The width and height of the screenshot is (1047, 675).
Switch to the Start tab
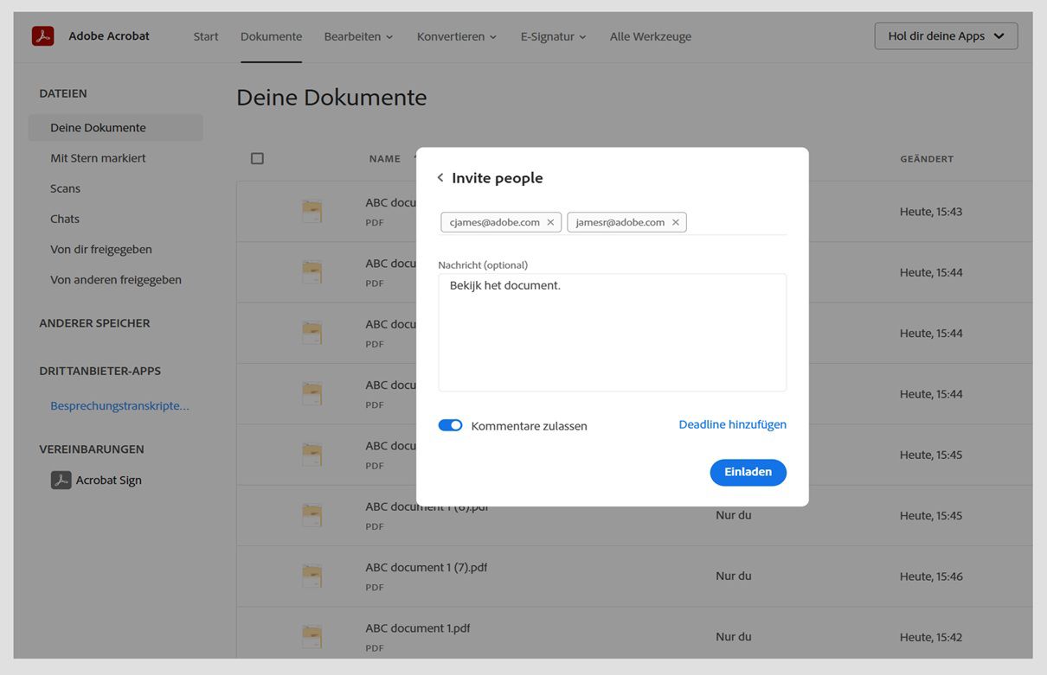point(205,36)
